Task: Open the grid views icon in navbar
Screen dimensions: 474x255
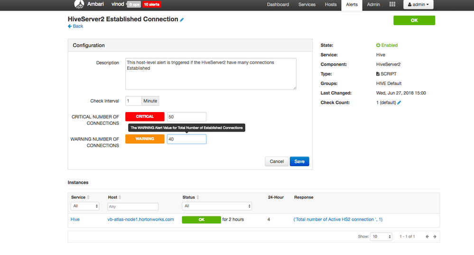Action: coord(392,4)
